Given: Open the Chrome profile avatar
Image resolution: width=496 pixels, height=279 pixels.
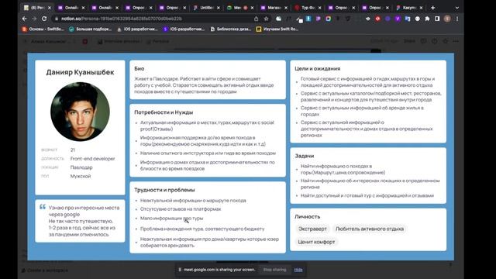Looking at the screenshot, I should point(447,19).
